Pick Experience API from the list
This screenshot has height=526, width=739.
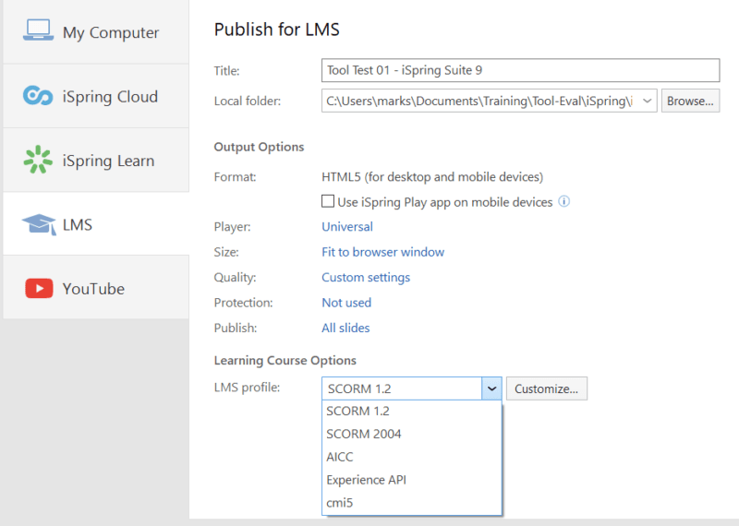click(x=366, y=480)
